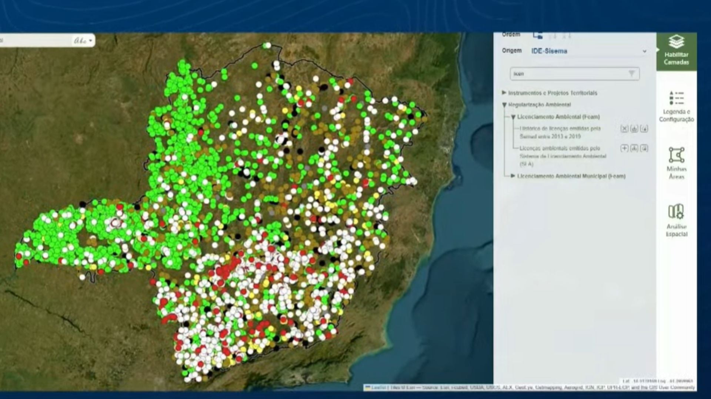Disable the Regularização Ambiental group
711x399 pixels.
pos(505,105)
